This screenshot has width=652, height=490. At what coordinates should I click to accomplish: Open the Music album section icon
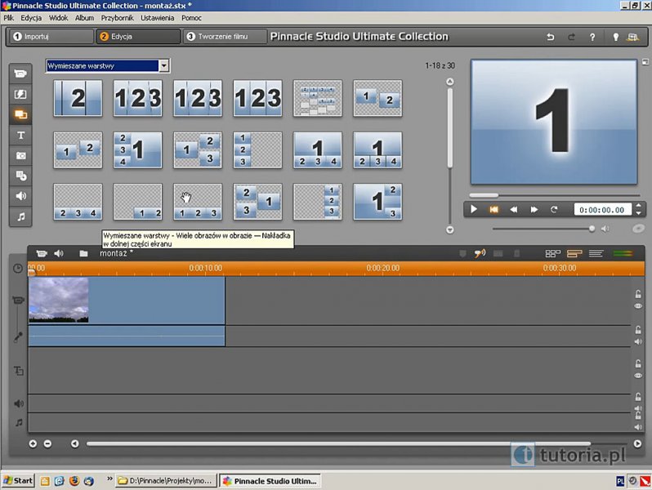[x=20, y=216]
